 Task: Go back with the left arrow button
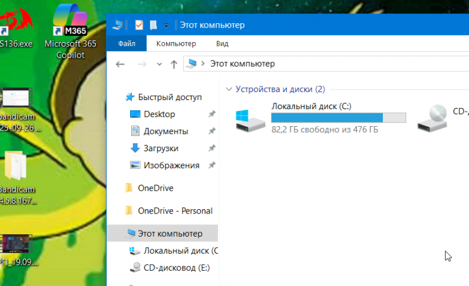coord(120,64)
